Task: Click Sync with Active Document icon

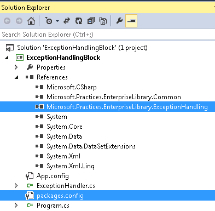Action: coord(67,21)
